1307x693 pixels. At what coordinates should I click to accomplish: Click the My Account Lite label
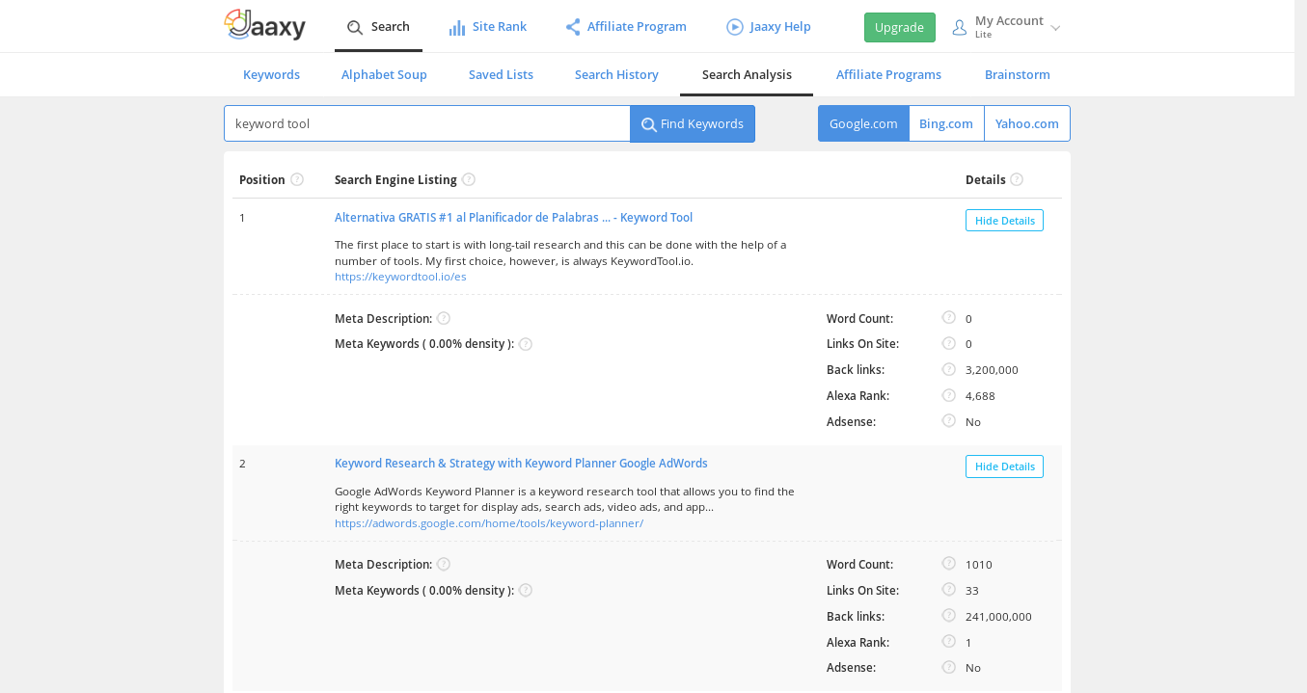coord(1009,27)
